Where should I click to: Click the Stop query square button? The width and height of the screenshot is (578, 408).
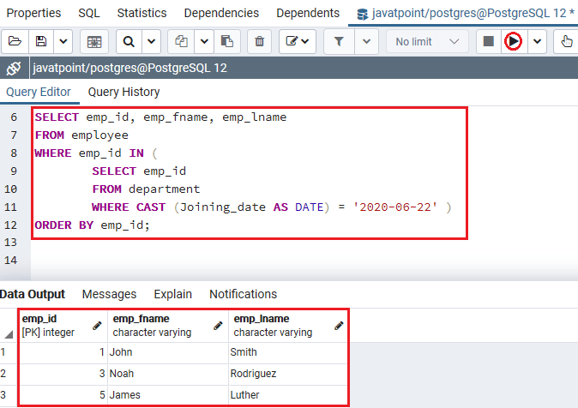click(x=488, y=41)
